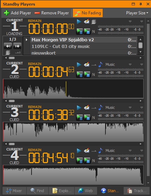Click the Remove Player button
Viewport: 151px width, 196px height.
pyautogui.click(x=52, y=13)
